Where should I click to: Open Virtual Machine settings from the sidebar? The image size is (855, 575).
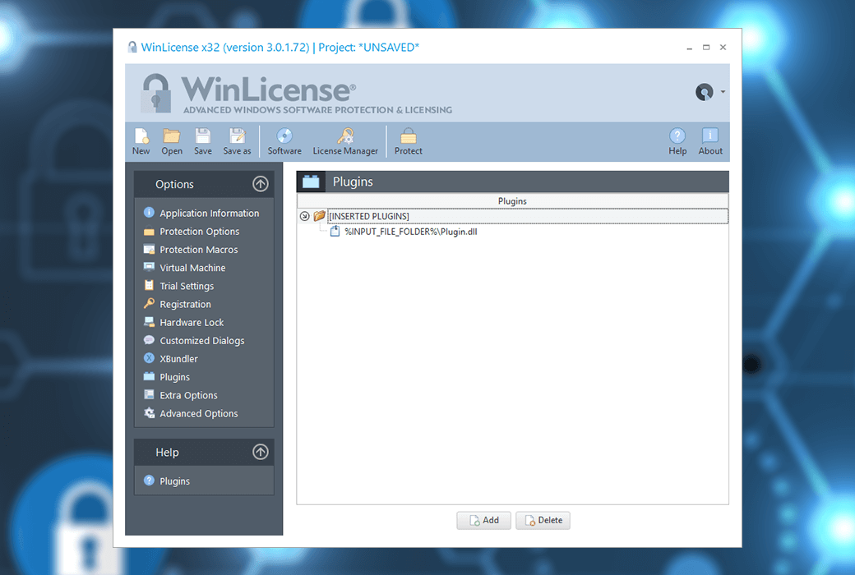(x=192, y=267)
